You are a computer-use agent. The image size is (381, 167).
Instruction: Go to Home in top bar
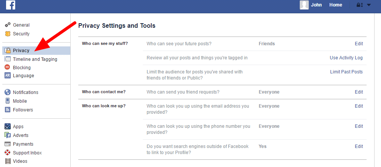click(335, 5)
